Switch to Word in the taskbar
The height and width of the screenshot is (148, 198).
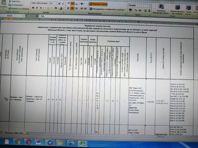39,142
